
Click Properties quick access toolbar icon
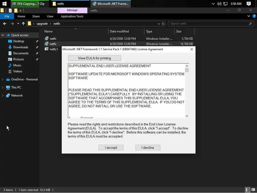pyautogui.click(x=10, y=11)
